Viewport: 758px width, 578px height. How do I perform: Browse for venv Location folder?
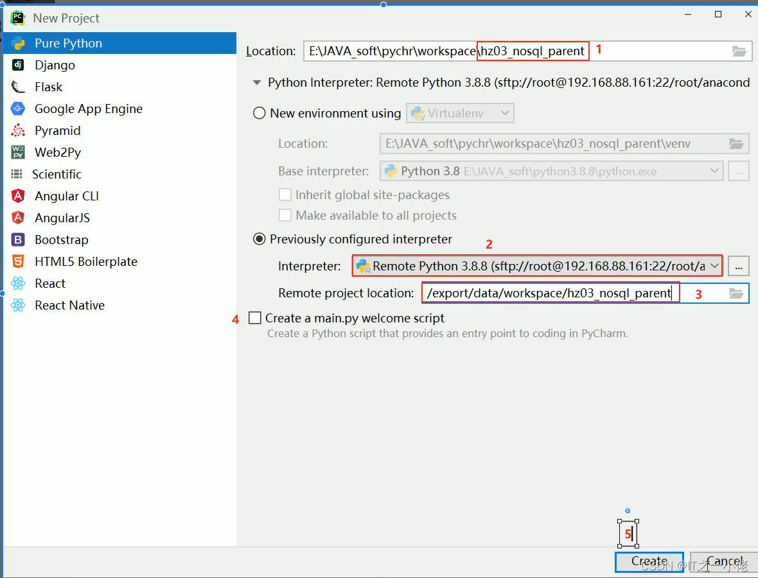point(736,143)
